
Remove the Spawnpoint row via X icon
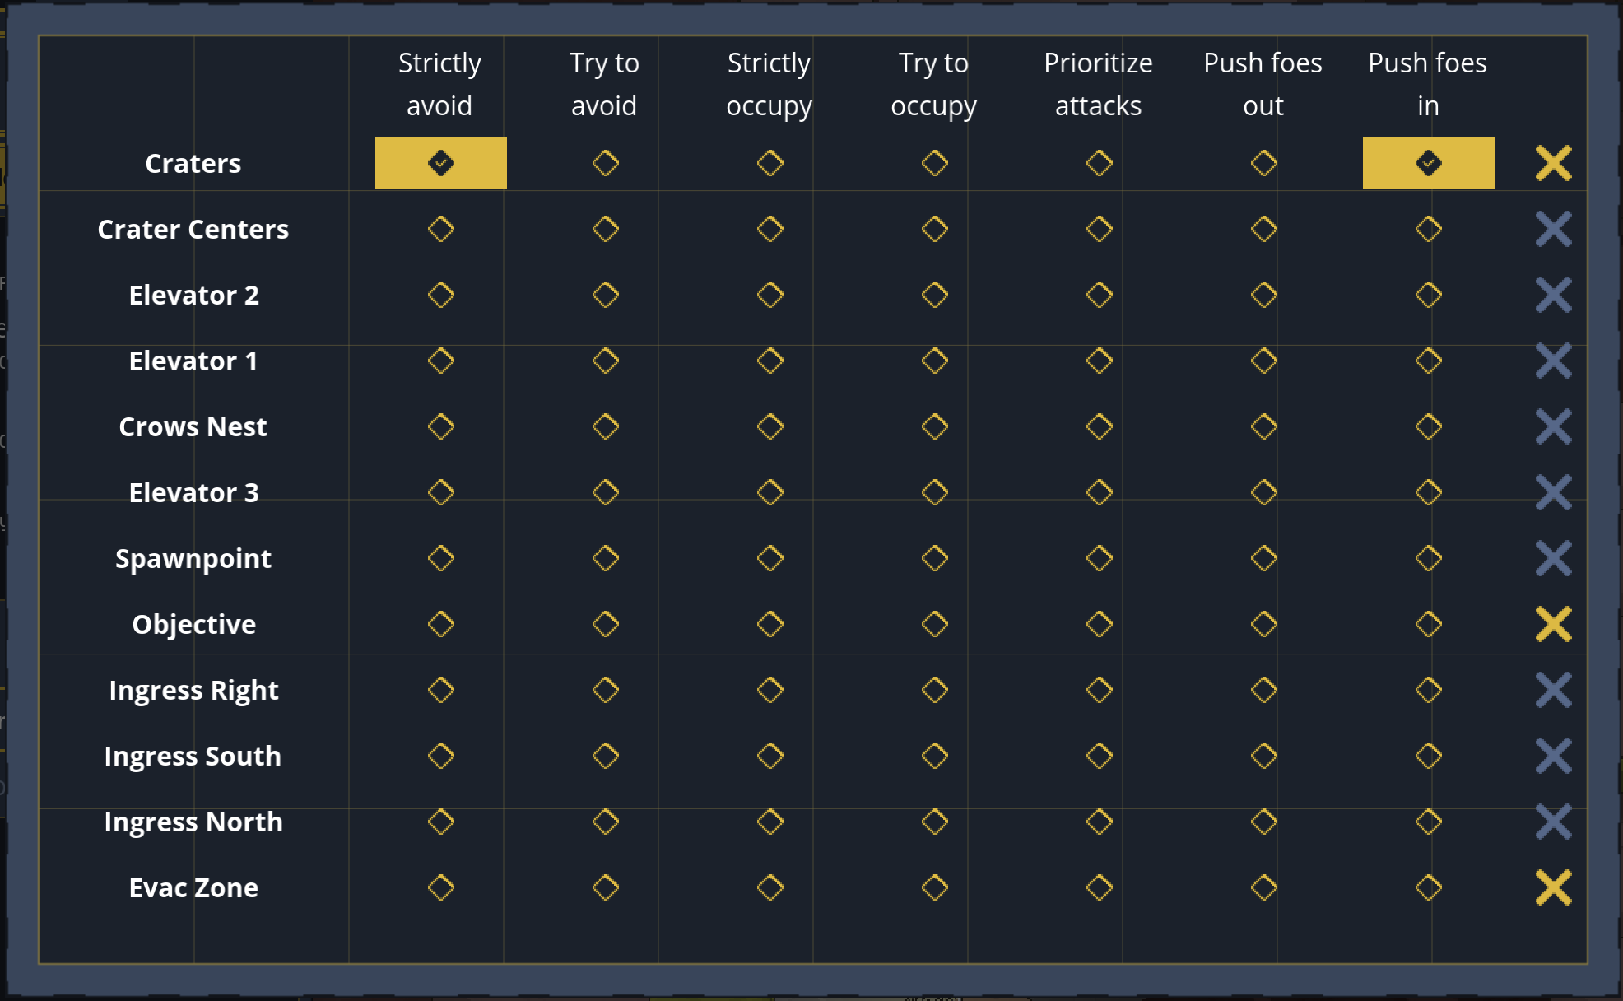coord(1553,558)
